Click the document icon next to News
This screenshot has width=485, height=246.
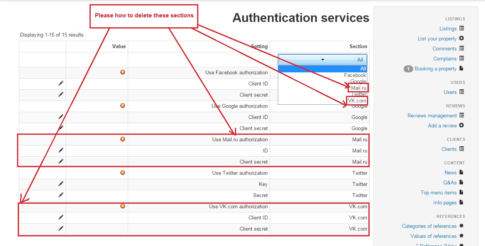(x=461, y=172)
